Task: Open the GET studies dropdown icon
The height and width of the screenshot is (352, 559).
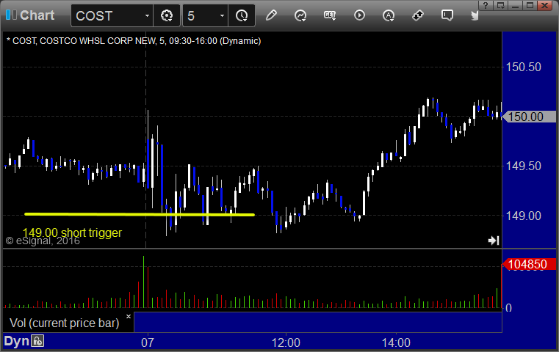Action: click(330, 15)
